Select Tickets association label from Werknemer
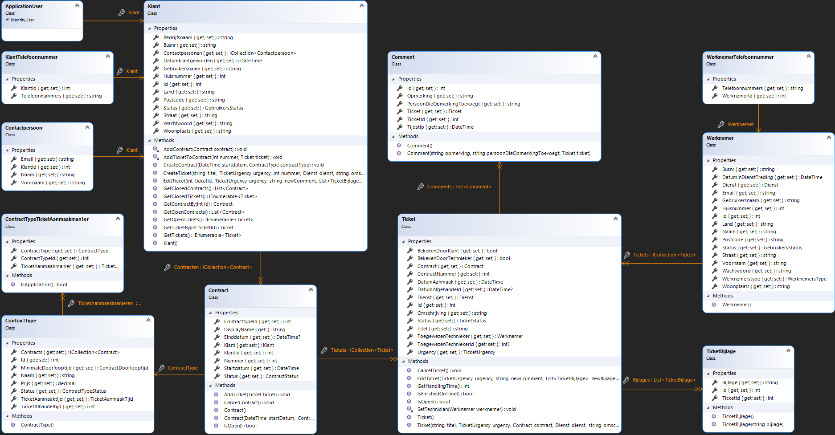835x435 pixels. click(x=664, y=255)
